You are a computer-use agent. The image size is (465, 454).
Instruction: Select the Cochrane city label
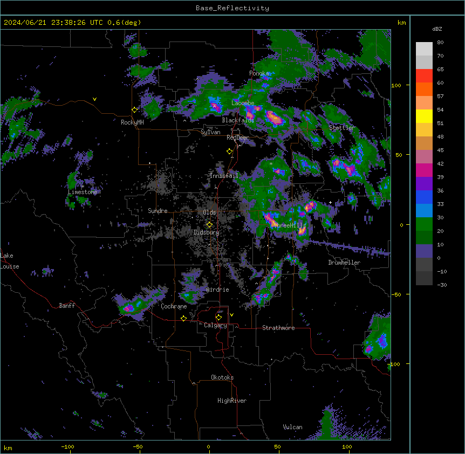[174, 306]
